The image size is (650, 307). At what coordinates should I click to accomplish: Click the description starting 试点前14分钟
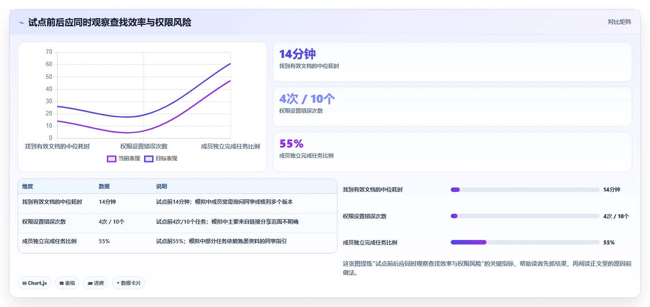pos(225,202)
